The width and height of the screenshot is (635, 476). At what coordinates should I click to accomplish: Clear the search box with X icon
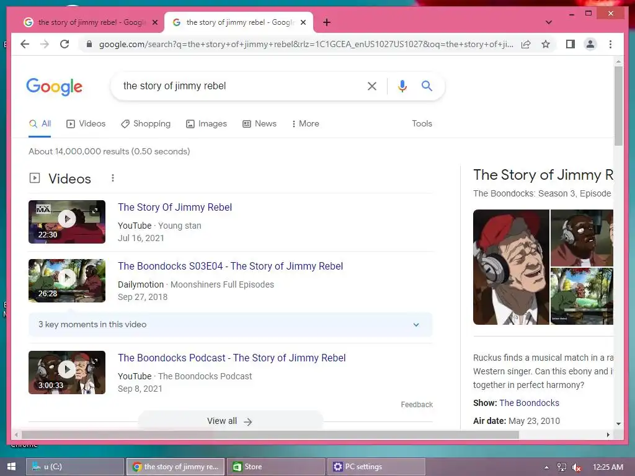372,86
